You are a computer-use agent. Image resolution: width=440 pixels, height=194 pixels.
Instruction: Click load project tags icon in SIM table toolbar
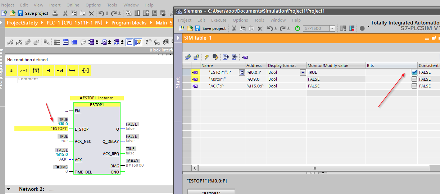click(x=245, y=57)
